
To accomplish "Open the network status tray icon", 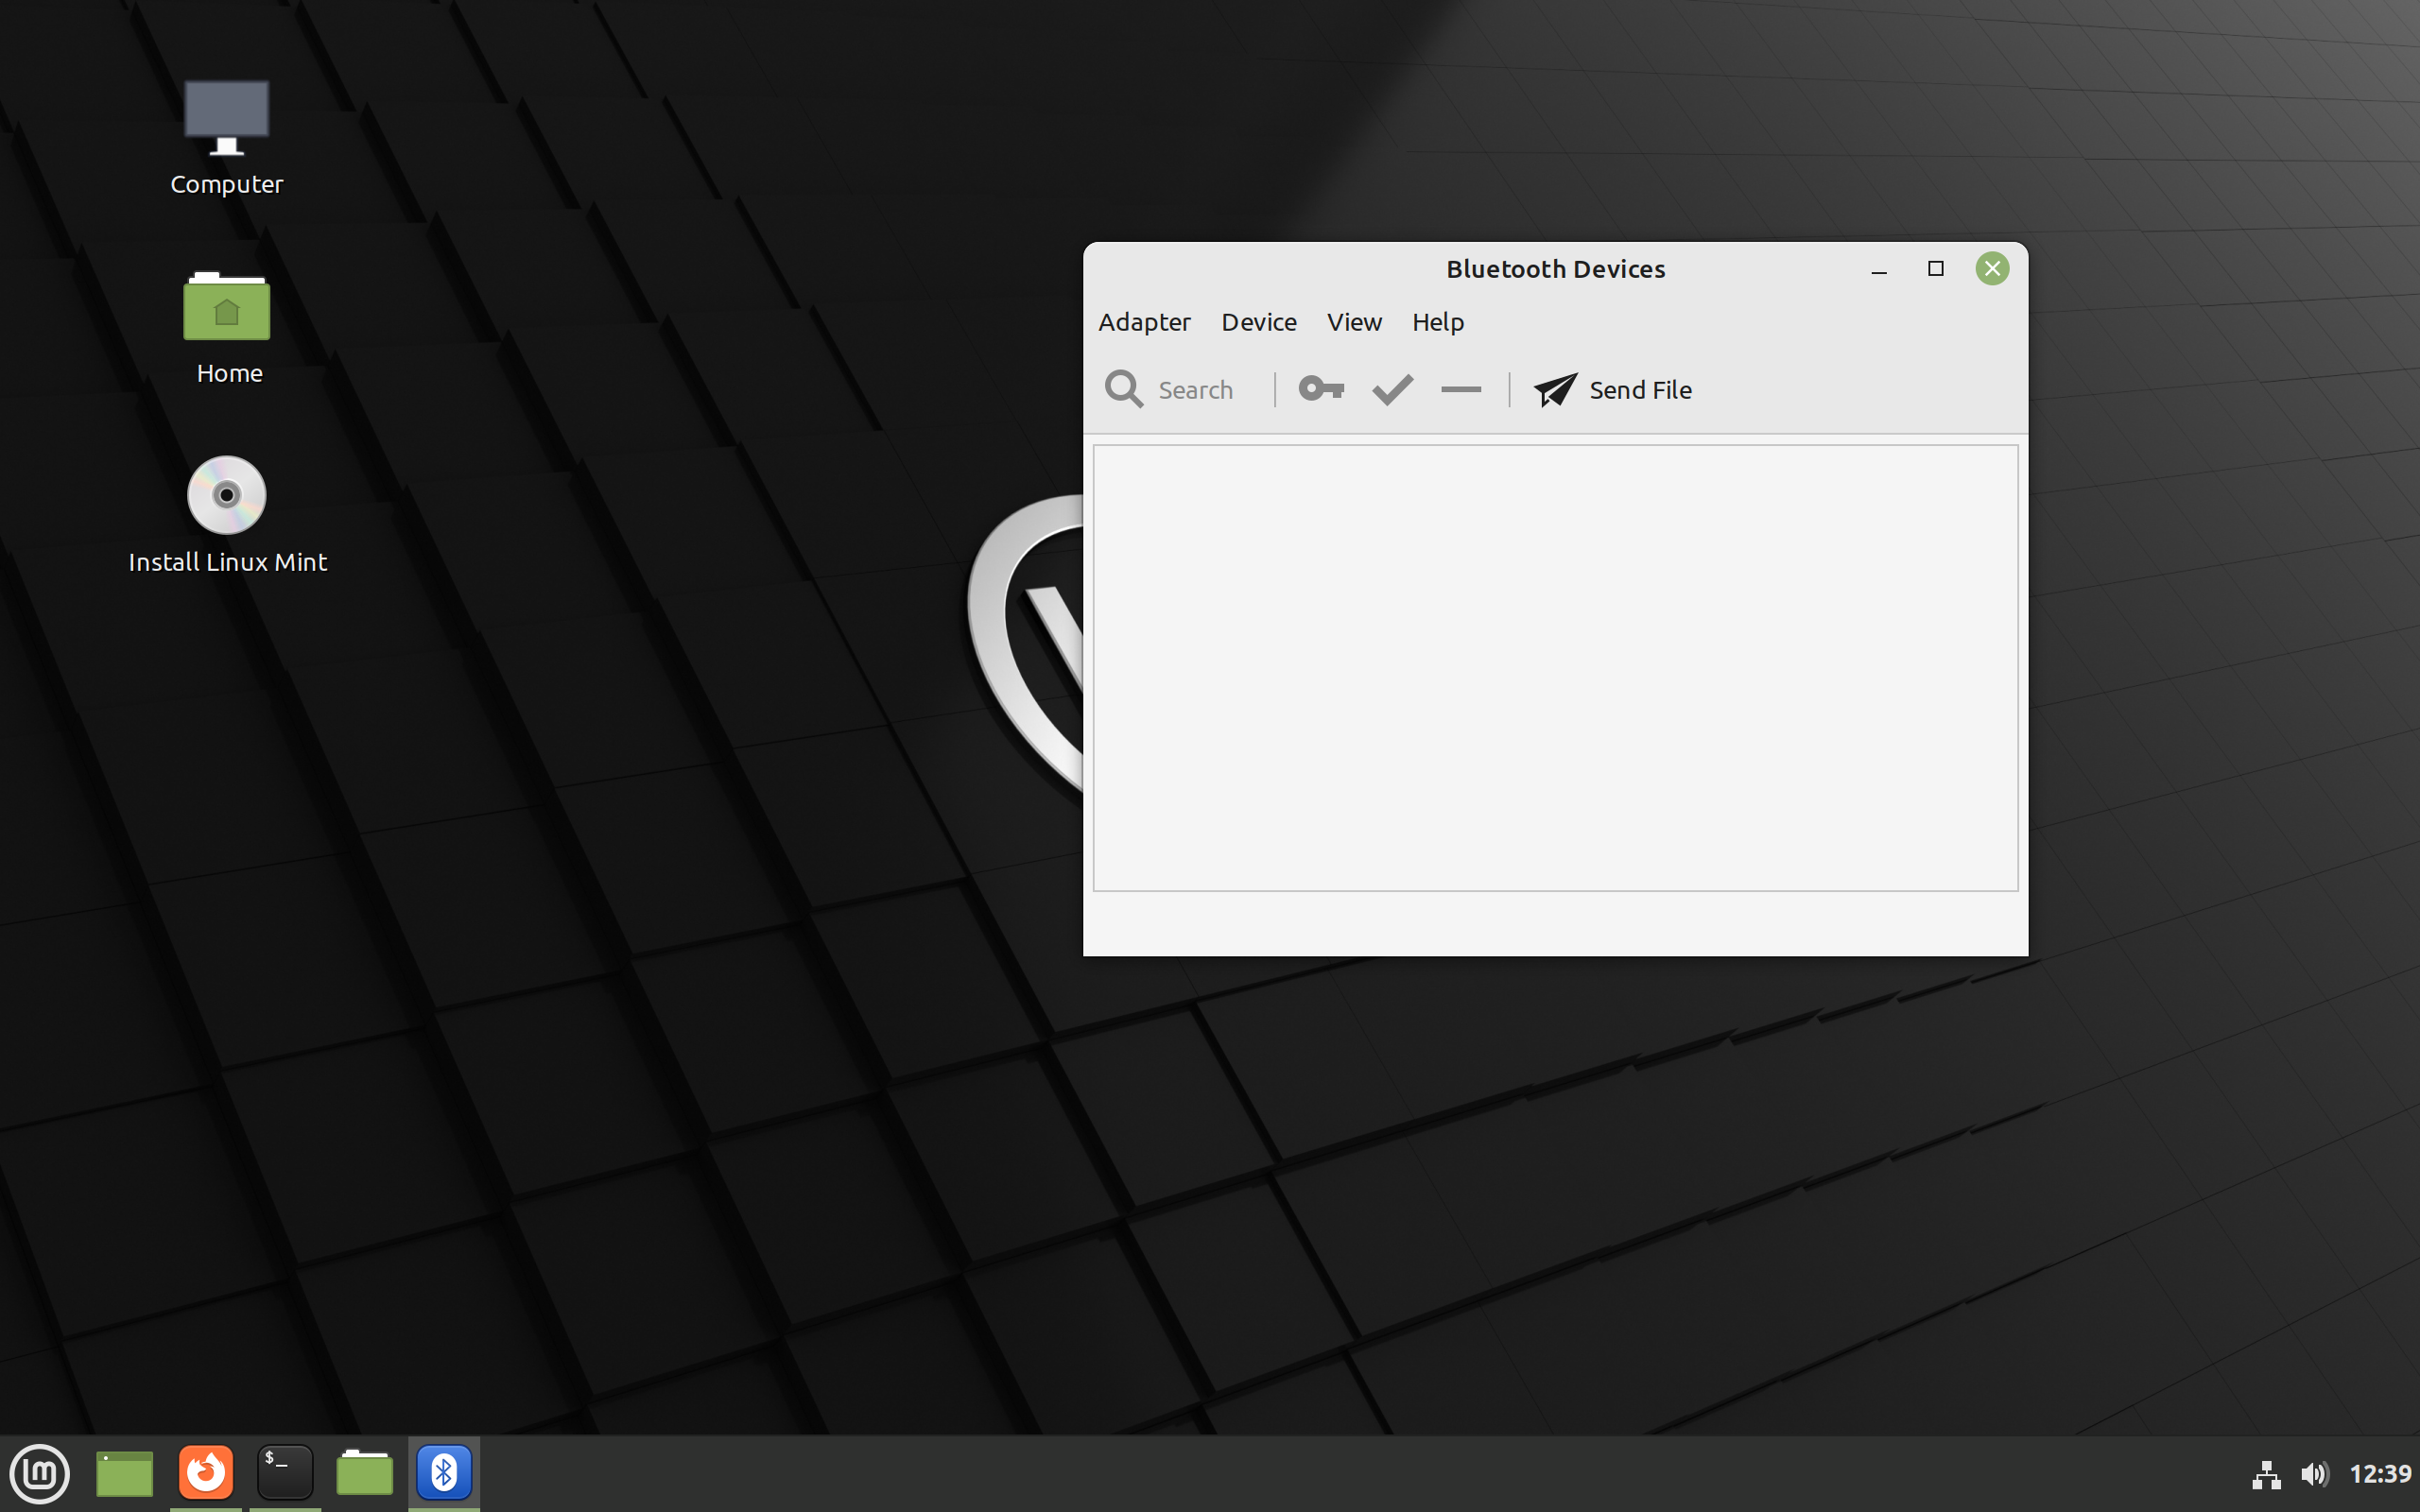I will pos(2266,1473).
